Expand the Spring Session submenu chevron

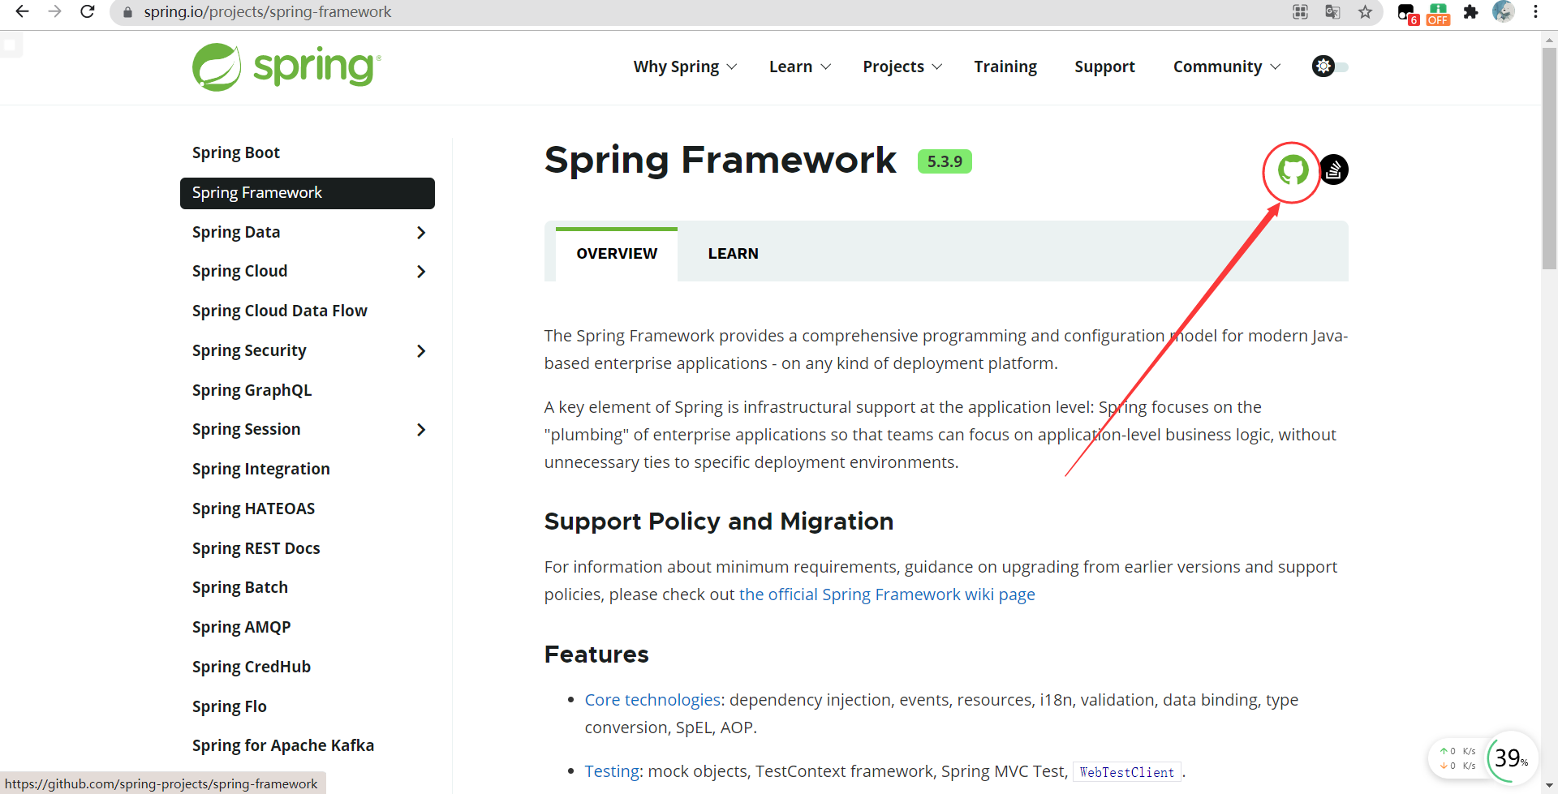point(420,430)
